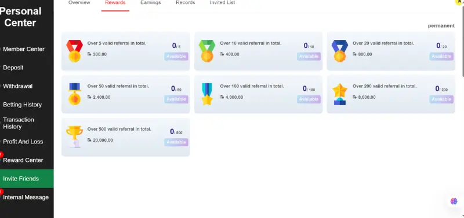Viewport: 464px width, 218px height.
Task: Click Available button for 20,000.00 reward
Action: [176, 142]
